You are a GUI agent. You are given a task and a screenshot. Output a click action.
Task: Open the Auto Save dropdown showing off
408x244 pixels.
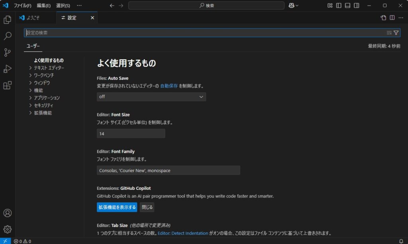[151, 97]
